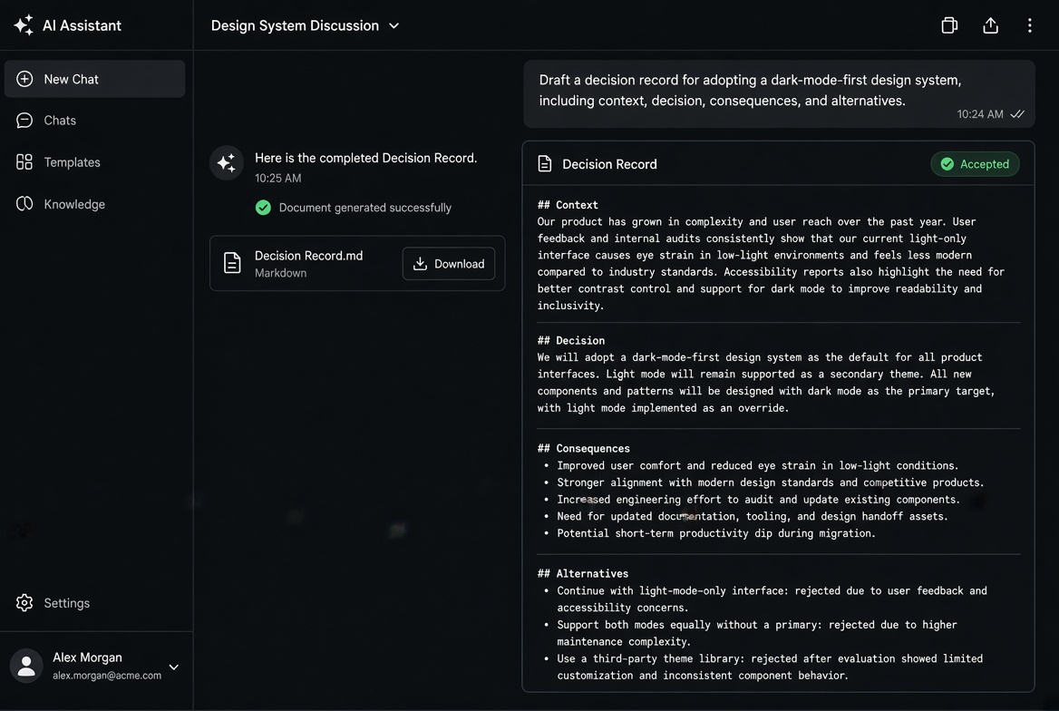Click the bullet starting 'Continue with light-mode-only interface'
This screenshot has height=711, width=1059.
pos(772,599)
